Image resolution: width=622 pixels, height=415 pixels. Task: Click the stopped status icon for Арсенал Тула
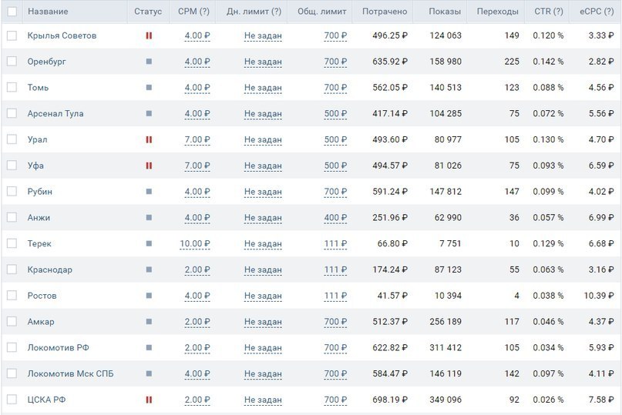coord(149,113)
